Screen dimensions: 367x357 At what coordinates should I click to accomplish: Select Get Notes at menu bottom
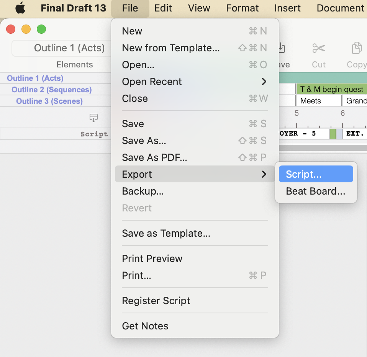[x=145, y=326]
